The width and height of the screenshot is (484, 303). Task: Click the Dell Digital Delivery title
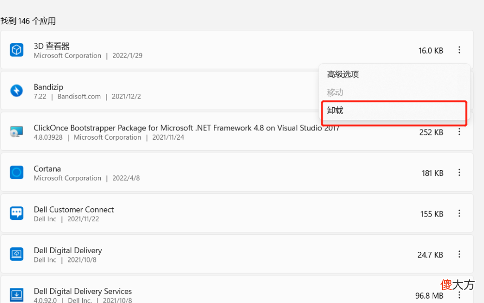click(68, 251)
